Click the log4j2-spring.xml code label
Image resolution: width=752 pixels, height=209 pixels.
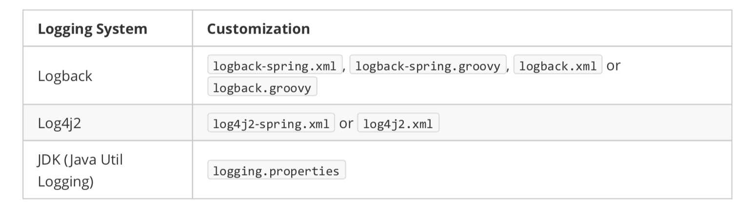[x=271, y=123]
